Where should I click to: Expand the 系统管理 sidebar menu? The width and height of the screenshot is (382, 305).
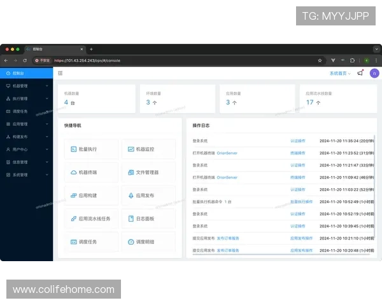point(25,175)
